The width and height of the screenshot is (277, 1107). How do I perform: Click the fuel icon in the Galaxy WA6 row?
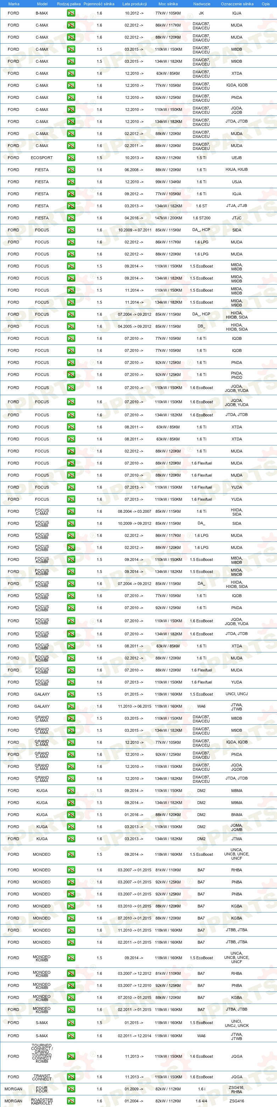click(x=71, y=706)
